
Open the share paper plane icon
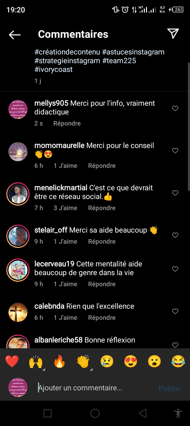173,34
